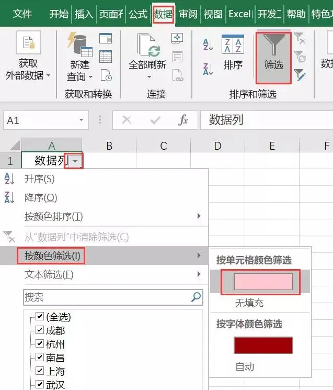Expand Text Filters submenu arrow
Image resolution: width=333 pixels, height=390 pixels.
click(199, 274)
